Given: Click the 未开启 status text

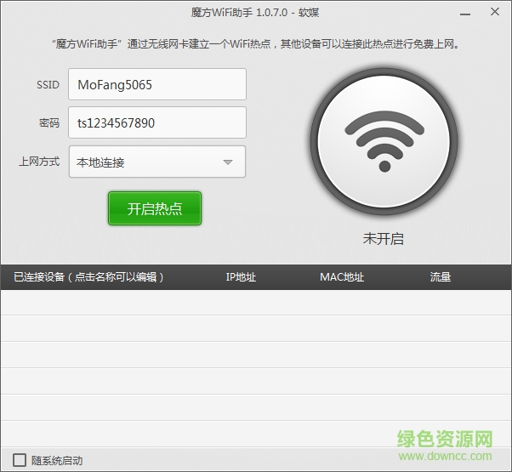Looking at the screenshot, I should click(384, 239).
